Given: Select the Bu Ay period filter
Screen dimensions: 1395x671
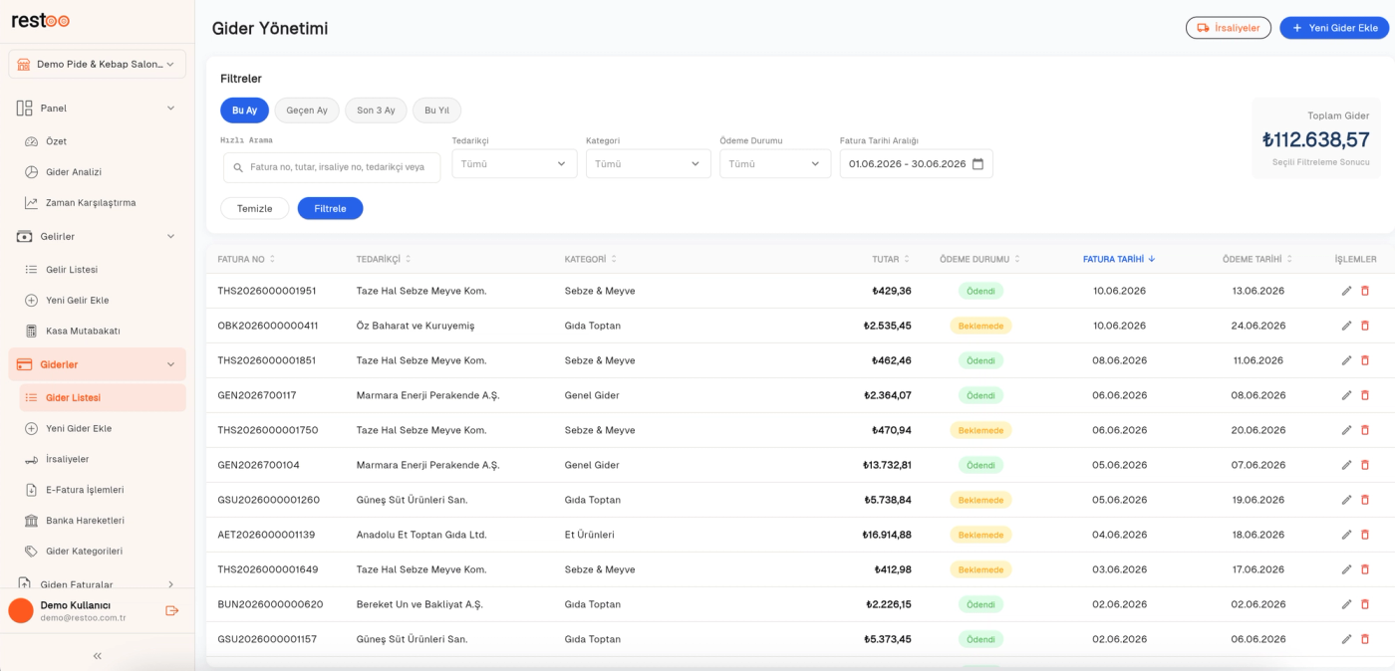Looking at the screenshot, I should tap(244, 111).
